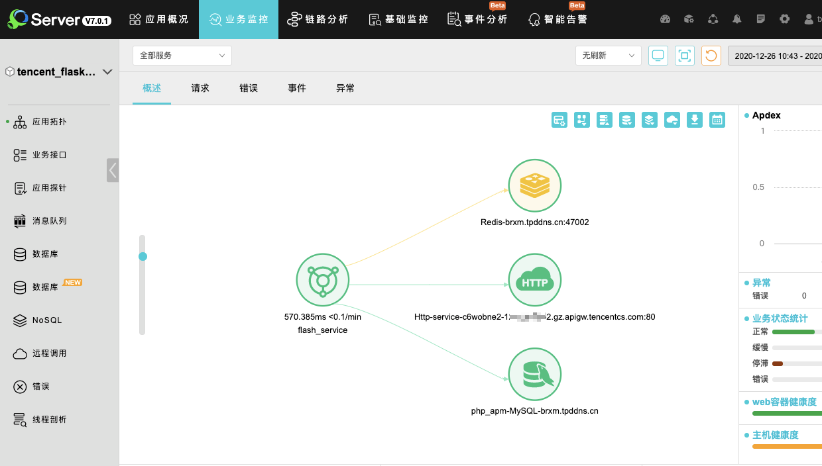Open 业务监控 in top navigation
822x466 pixels.
pyautogui.click(x=239, y=19)
